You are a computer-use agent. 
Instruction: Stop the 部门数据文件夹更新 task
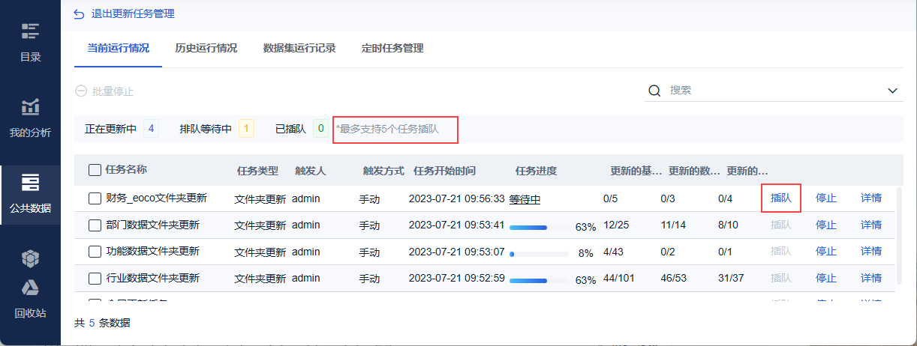(x=826, y=225)
